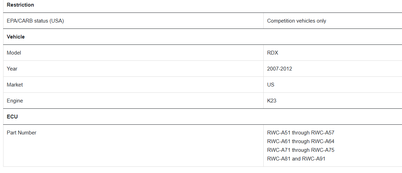
Task: Click the US market value
Action: click(270, 84)
